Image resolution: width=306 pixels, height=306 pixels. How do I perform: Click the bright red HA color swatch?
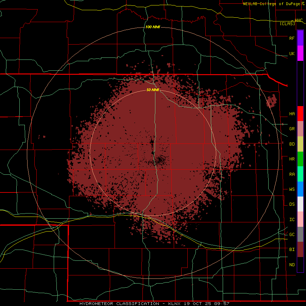tap(300, 114)
